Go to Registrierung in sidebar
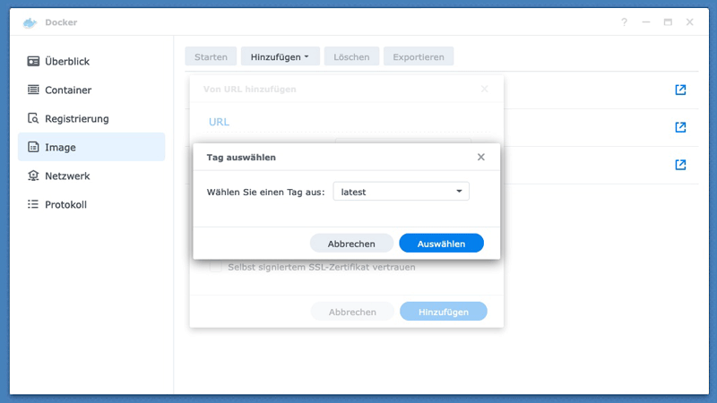 point(76,119)
